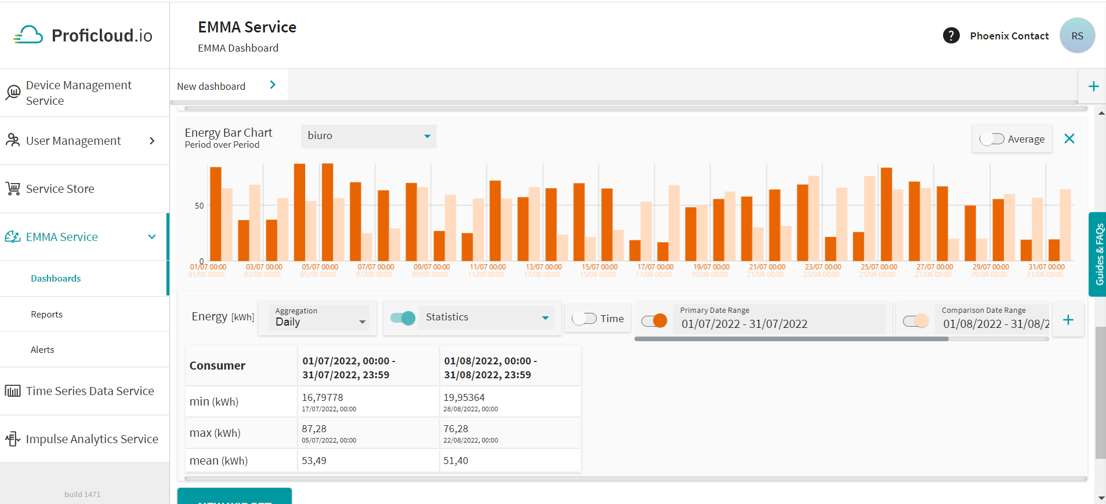Go to Dashboards
This screenshot has height=504, width=1106.
pos(56,279)
